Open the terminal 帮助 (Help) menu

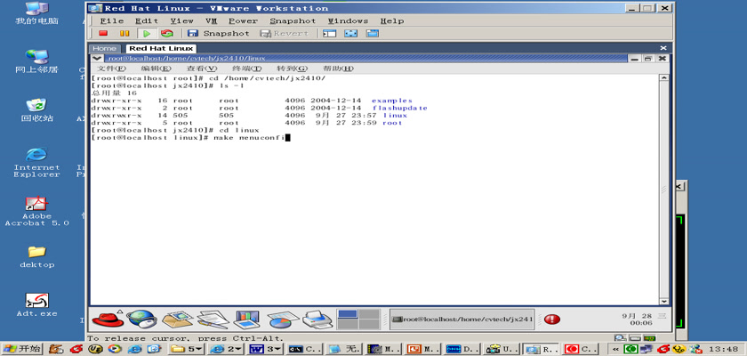(x=338, y=69)
